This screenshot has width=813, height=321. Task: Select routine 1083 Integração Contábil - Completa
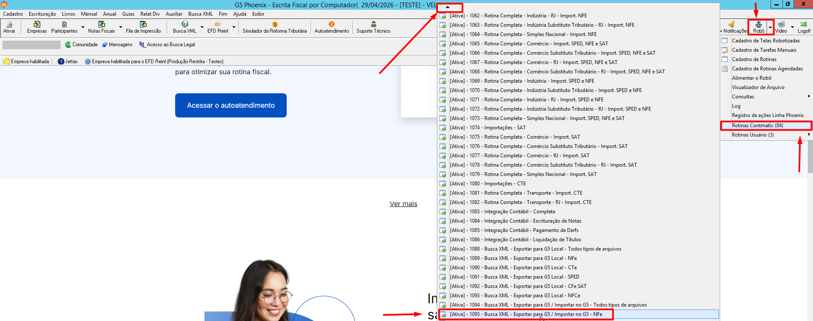579,212
